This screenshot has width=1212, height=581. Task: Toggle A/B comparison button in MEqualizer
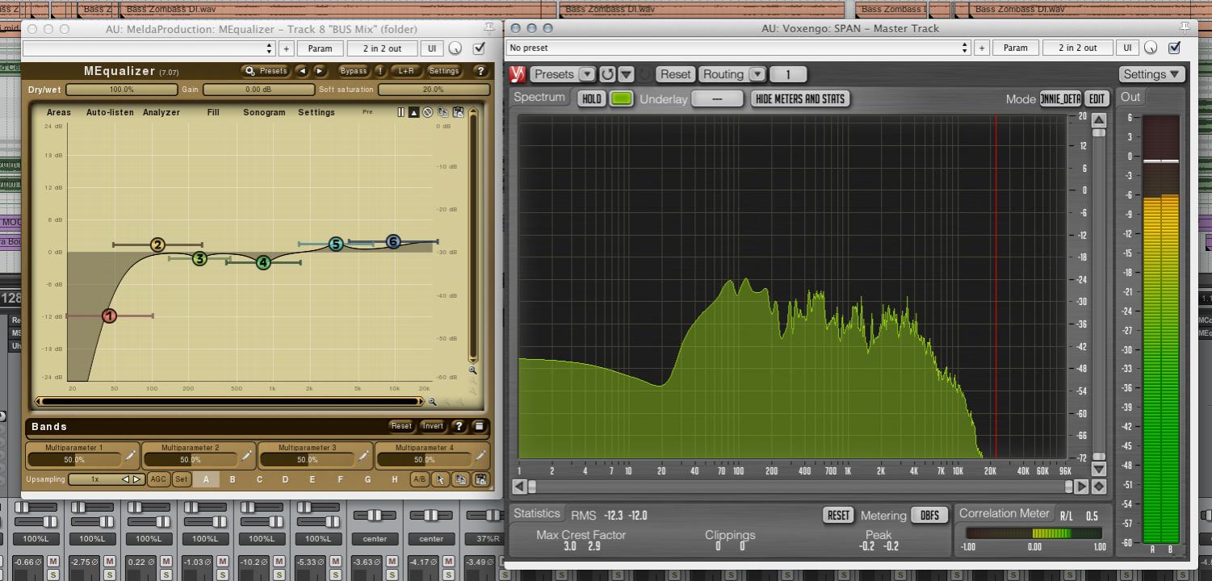pos(419,479)
